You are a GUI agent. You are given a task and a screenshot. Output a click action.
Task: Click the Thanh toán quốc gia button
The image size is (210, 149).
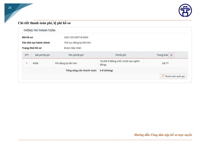pos(173,76)
